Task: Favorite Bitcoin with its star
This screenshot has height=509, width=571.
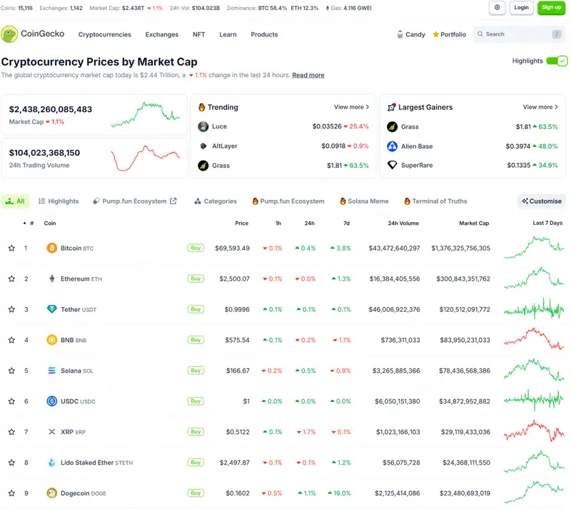Action: tap(11, 248)
